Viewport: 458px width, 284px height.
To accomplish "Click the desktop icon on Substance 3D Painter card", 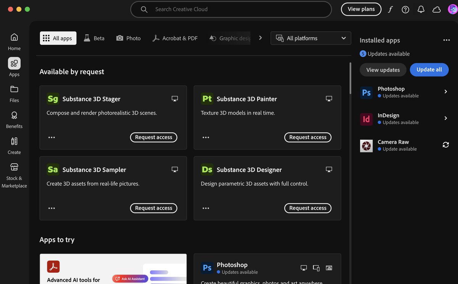I will (x=329, y=99).
